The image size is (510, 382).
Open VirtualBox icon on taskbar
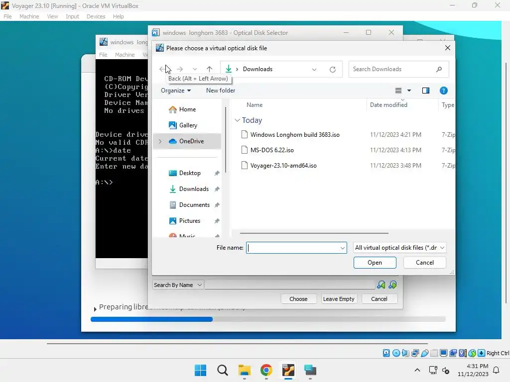pyautogui.click(x=288, y=370)
